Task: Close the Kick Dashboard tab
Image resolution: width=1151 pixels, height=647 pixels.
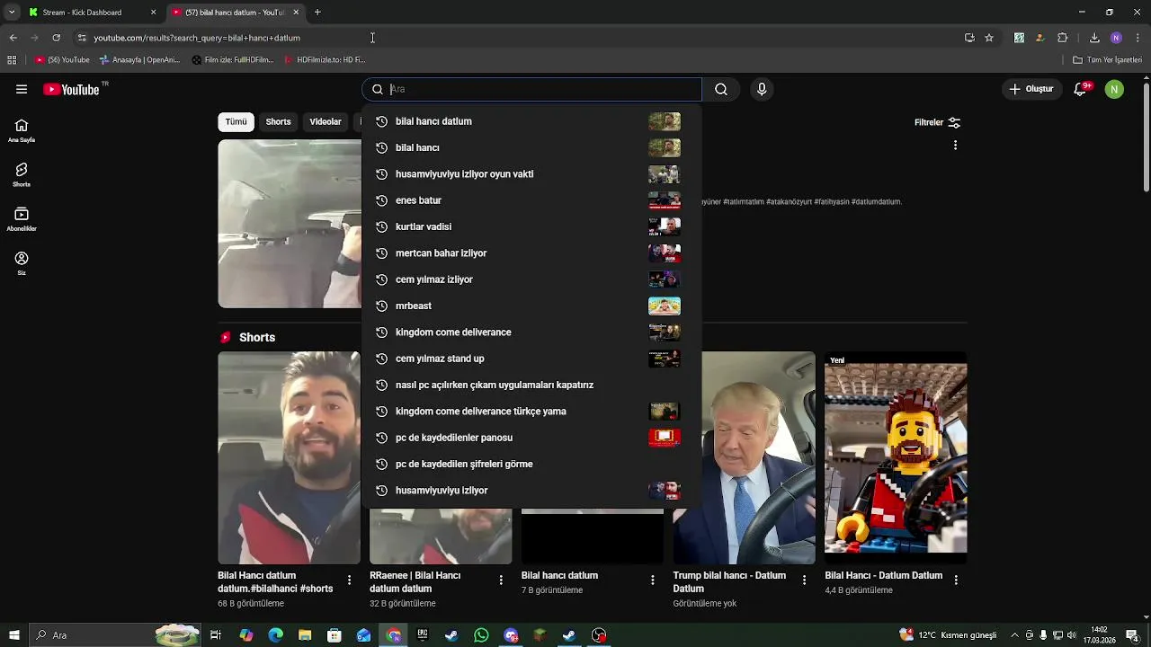Action: (x=153, y=13)
